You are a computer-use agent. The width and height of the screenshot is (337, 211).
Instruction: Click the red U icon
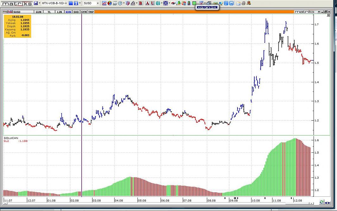(x=152, y=3)
